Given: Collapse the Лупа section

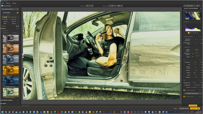Looking at the screenshot, I should click(201, 10).
